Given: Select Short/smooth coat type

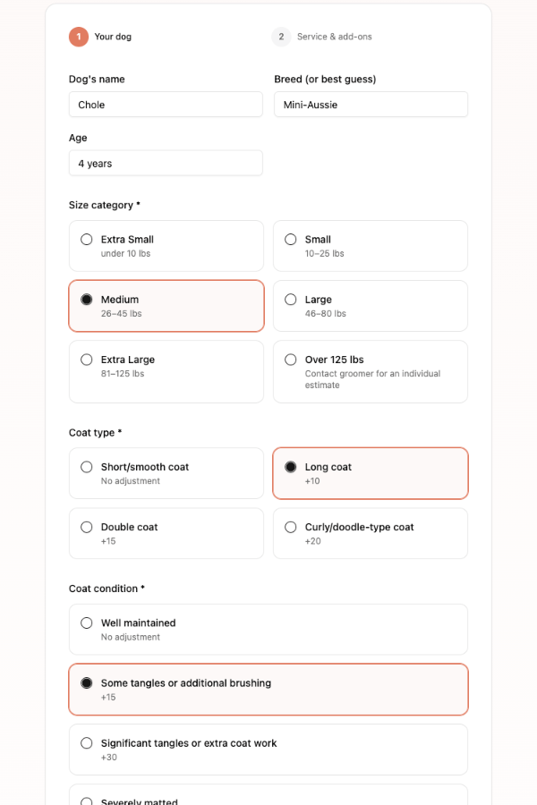Looking at the screenshot, I should point(166,473).
